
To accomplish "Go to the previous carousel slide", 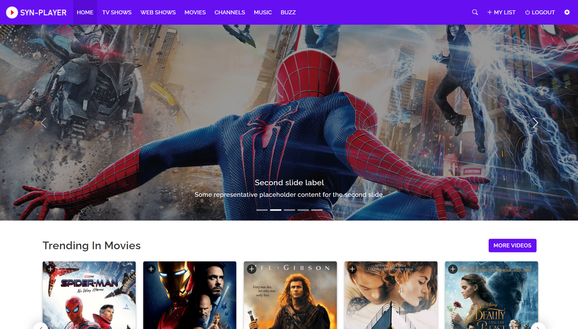I will pos(44,123).
